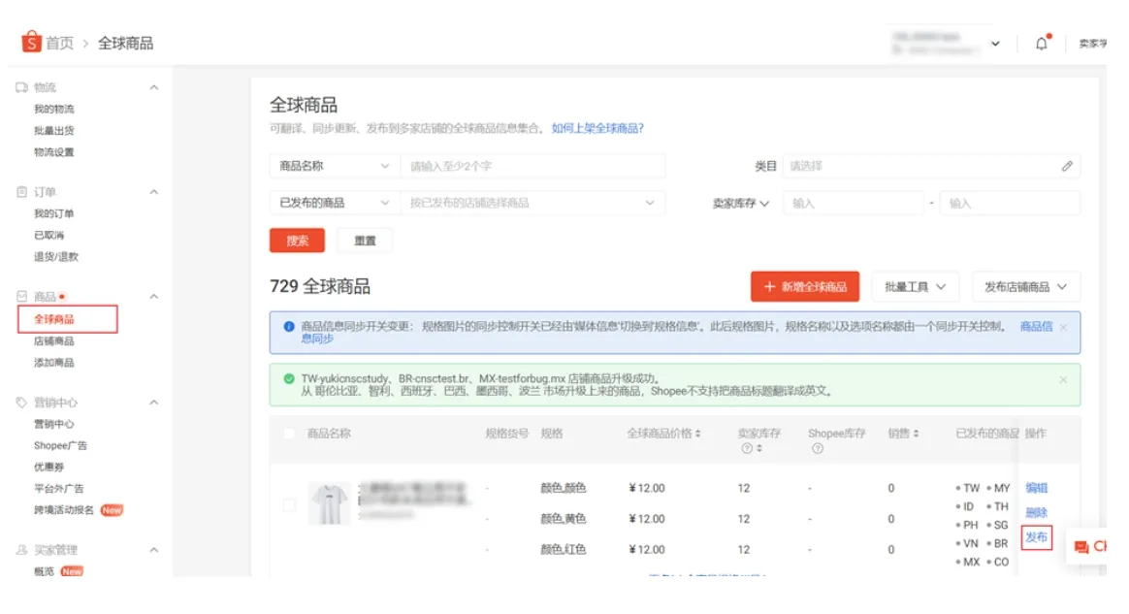
Task: Click the pencil icon in the 类目 field
Action: click(1065, 165)
